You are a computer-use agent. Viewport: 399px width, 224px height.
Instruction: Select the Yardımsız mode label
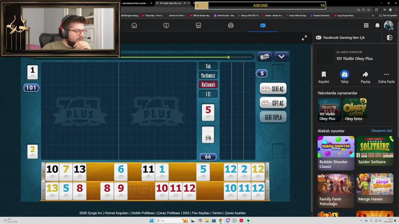click(208, 76)
